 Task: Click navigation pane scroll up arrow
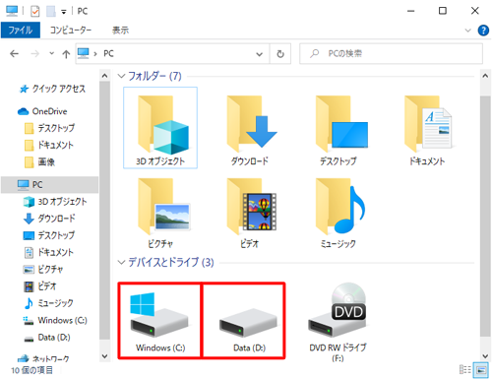(x=104, y=76)
